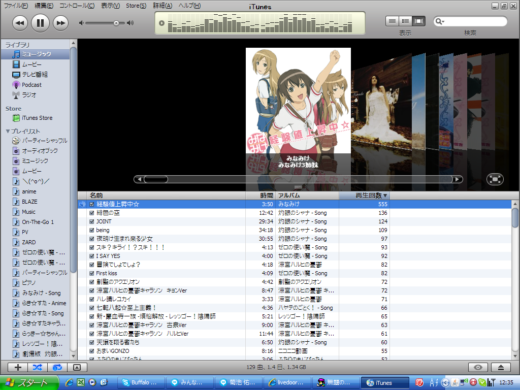Open the ファイル menu
Viewport: 520px width, 390px height.
16,6
